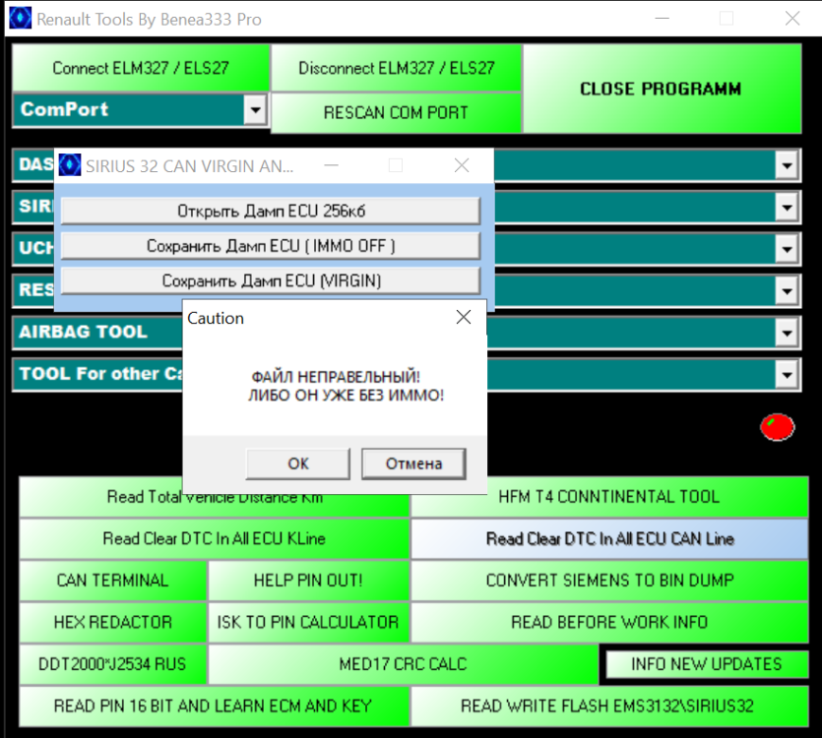Image resolution: width=822 pixels, height=738 pixels.
Task: Click Сохранить Дамп ECU (IMMO OFF)
Action: [271, 246]
